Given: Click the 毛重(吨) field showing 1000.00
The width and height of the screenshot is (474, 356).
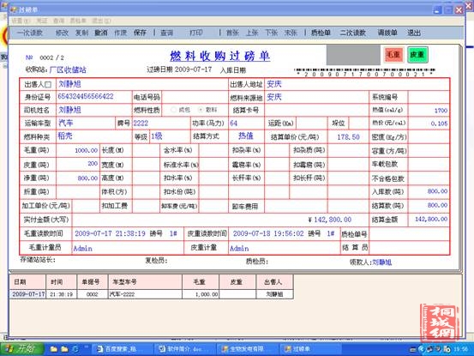Looking at the screenshot, I should coord(78,150).
